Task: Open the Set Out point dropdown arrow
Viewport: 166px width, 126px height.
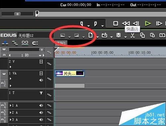Action: [x=103, y=26]
